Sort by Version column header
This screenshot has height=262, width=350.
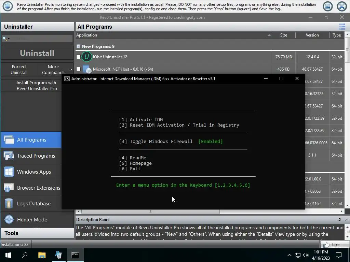point(312,35)
